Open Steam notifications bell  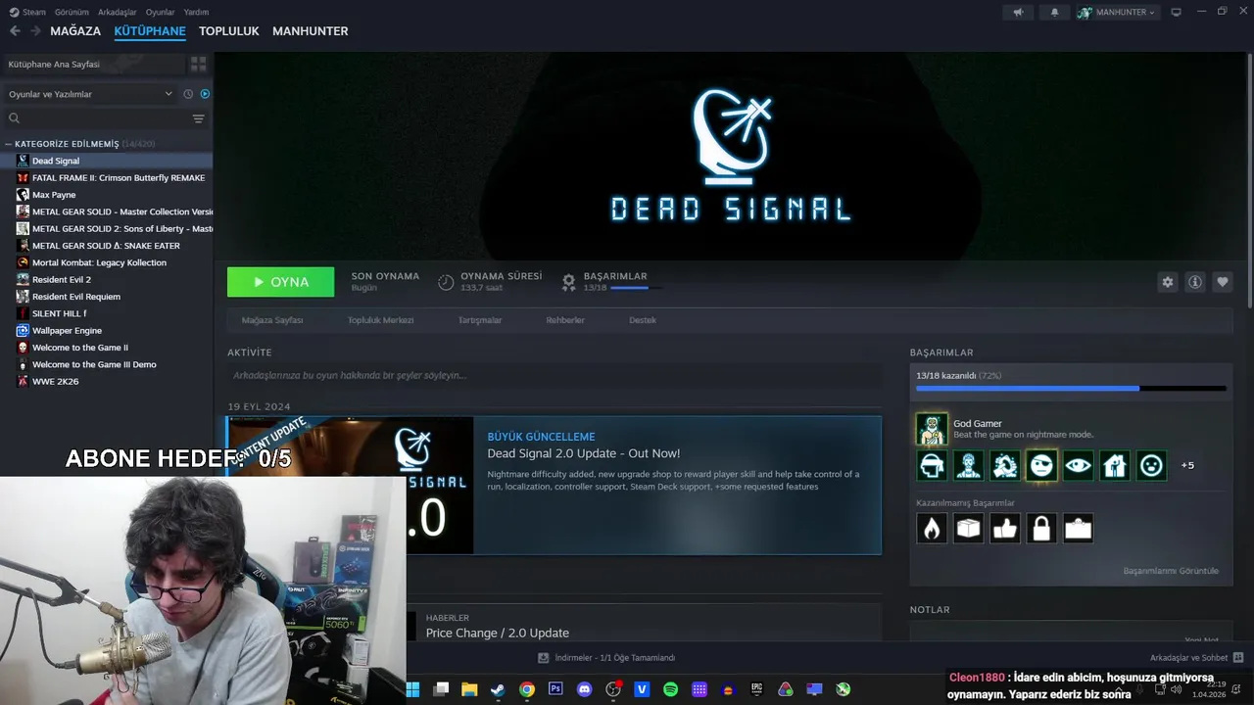pyautogui.click(x=1054, y=12)
